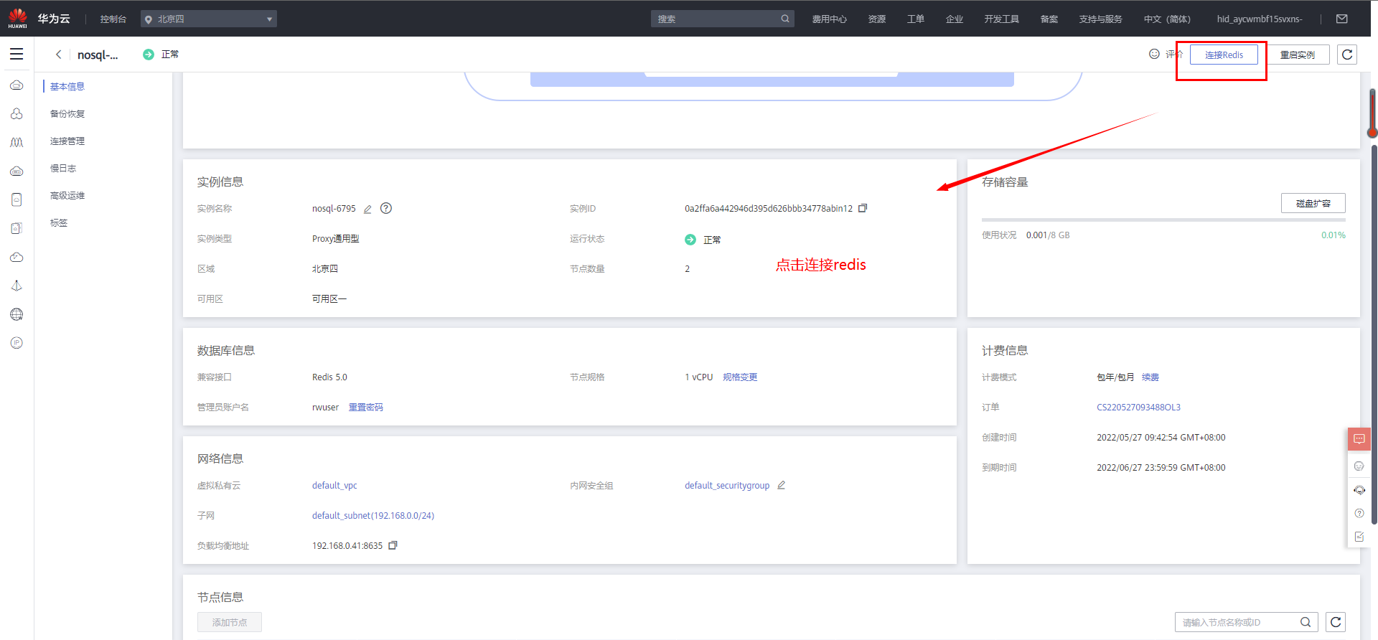Open the mail message icon
This screenshot has width=1378, height=640.
1341,19
